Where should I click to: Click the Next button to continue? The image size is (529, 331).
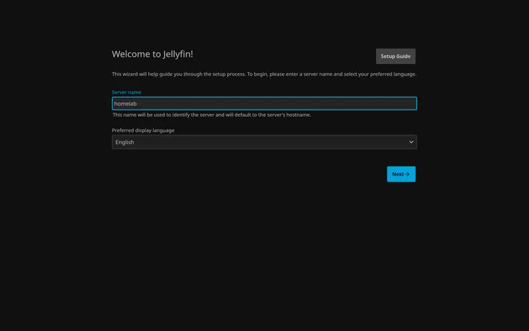401,174
